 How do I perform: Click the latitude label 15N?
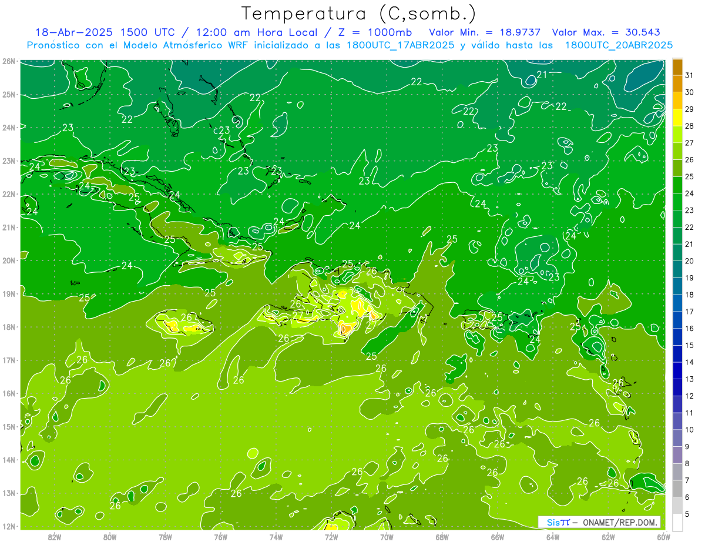9,426
